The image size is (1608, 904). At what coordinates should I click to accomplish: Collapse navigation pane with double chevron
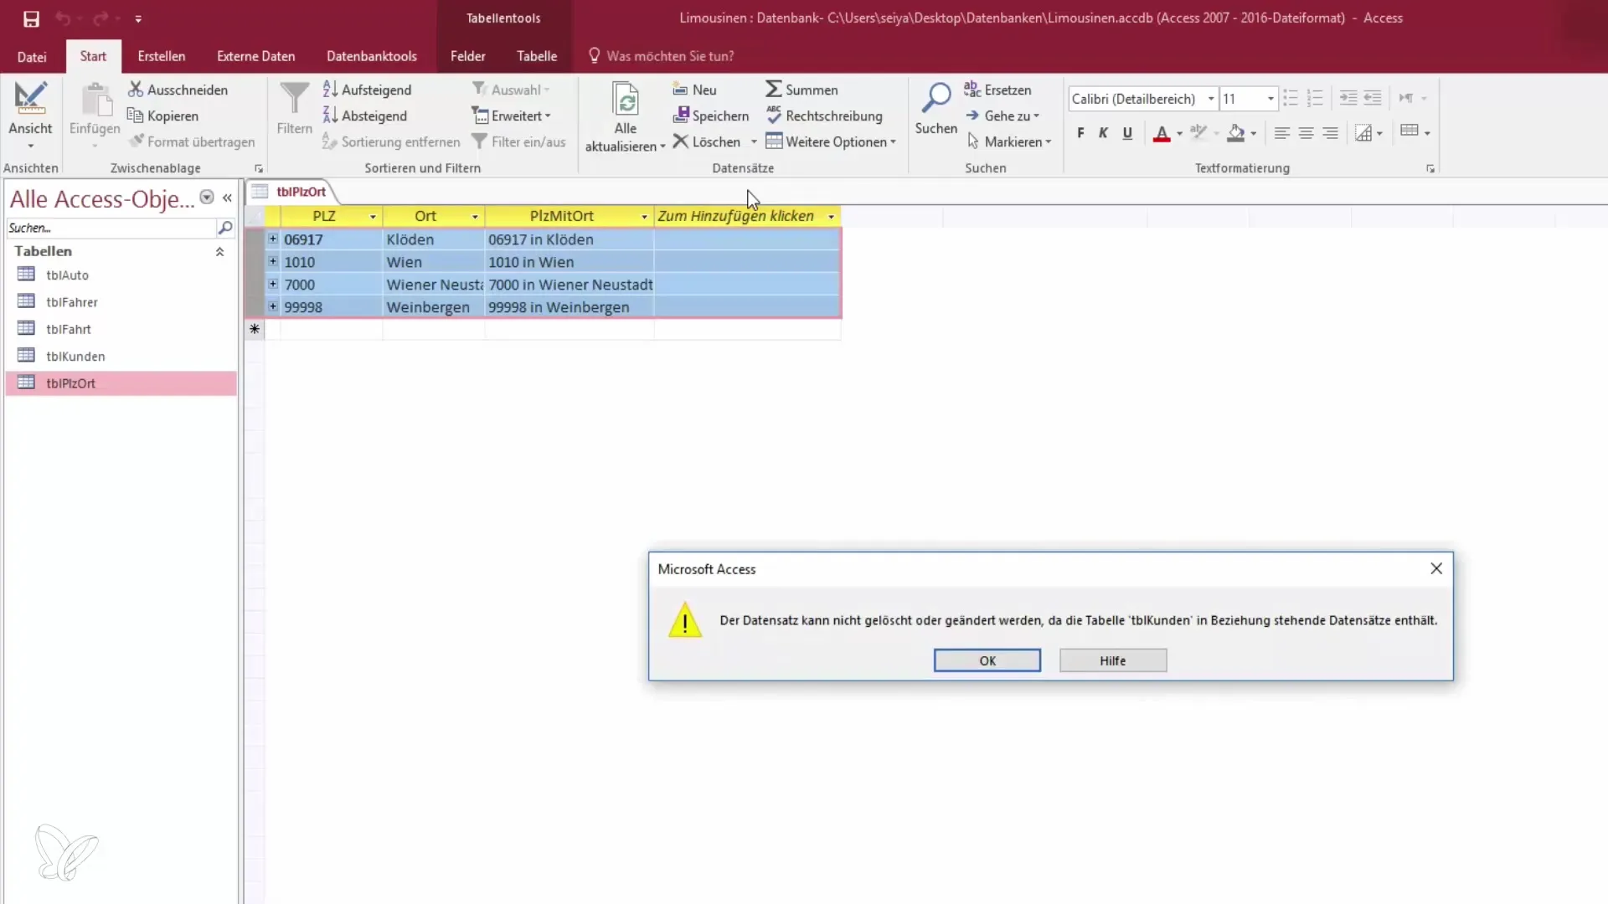(x=227, y=198)
